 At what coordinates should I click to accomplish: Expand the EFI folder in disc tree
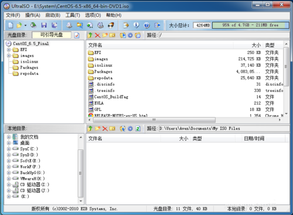9,50
